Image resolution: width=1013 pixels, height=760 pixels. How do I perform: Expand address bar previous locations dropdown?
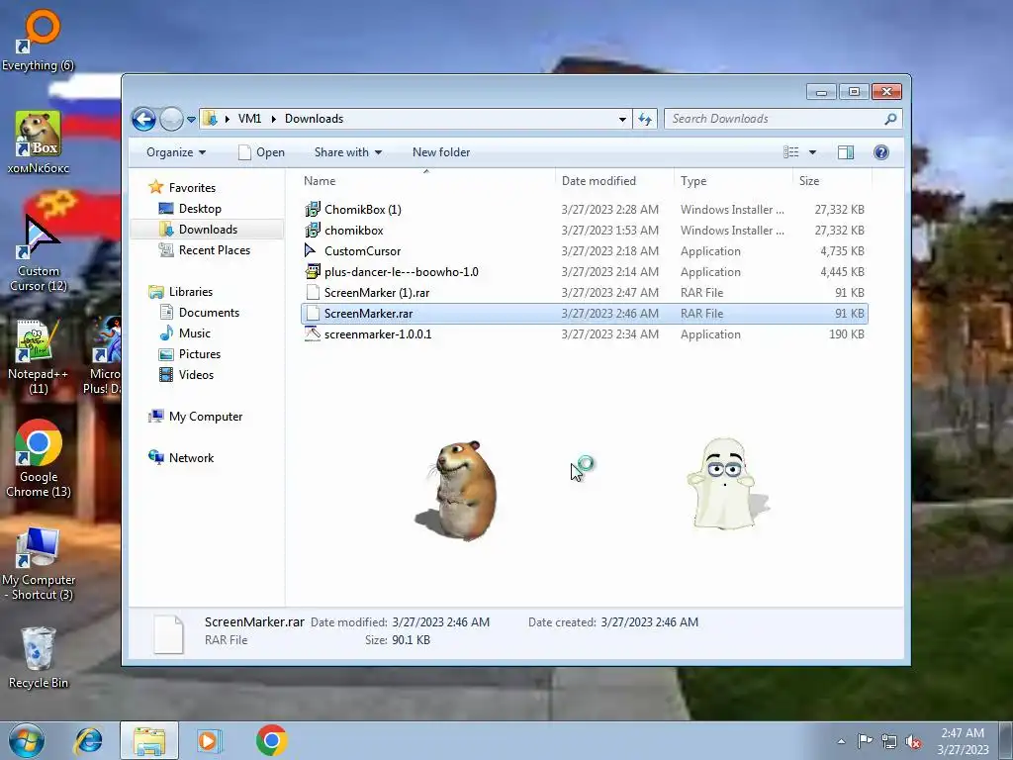(622, 119)
